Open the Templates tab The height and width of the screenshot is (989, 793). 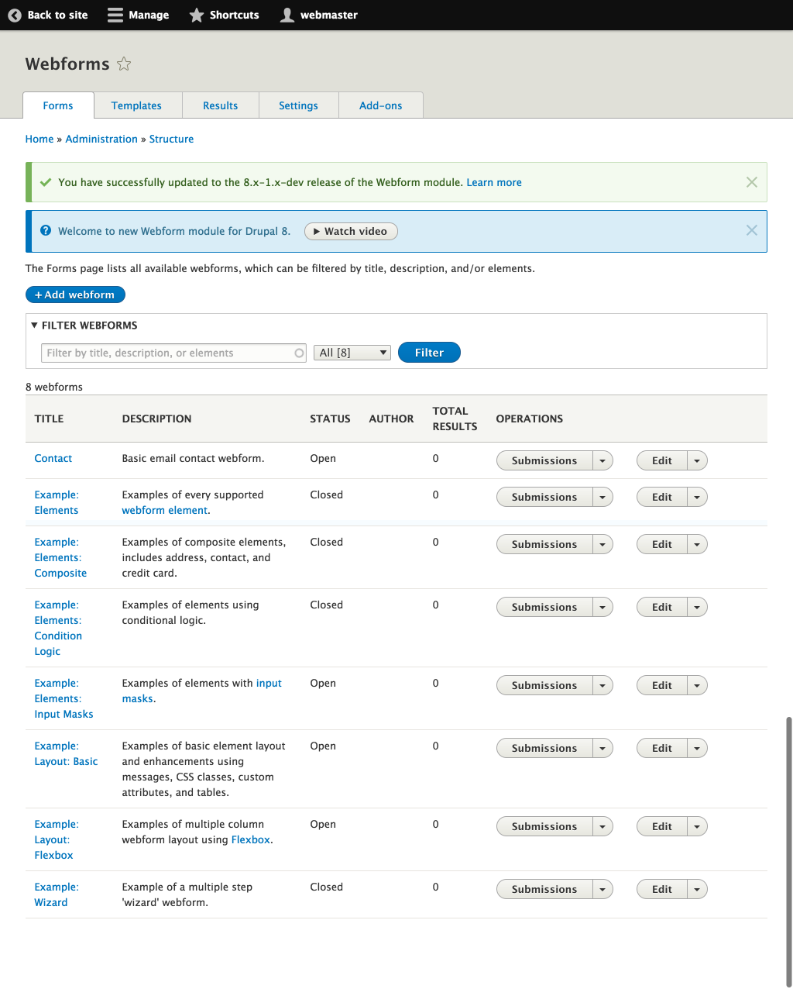pyautogui.click(x=136, y=105)
